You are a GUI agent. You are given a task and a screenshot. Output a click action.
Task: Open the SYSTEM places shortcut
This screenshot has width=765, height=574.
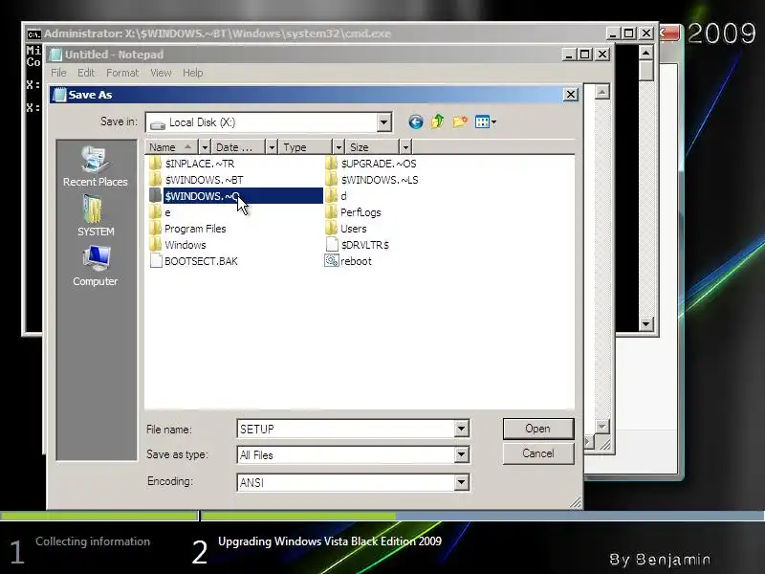tap(95, 216)
